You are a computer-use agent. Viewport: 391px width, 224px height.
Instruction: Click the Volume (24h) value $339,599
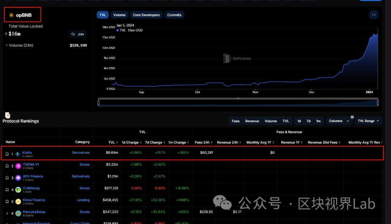coord(78,45)
